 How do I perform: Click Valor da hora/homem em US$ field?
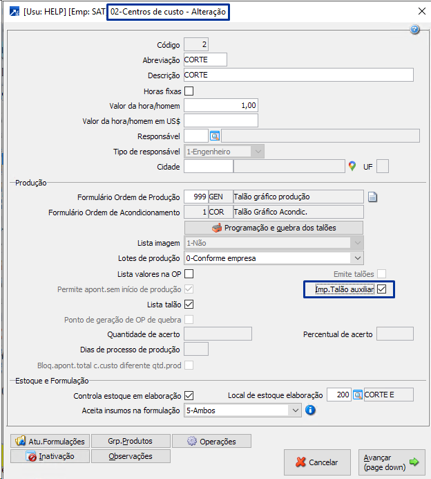pos(221,120)
